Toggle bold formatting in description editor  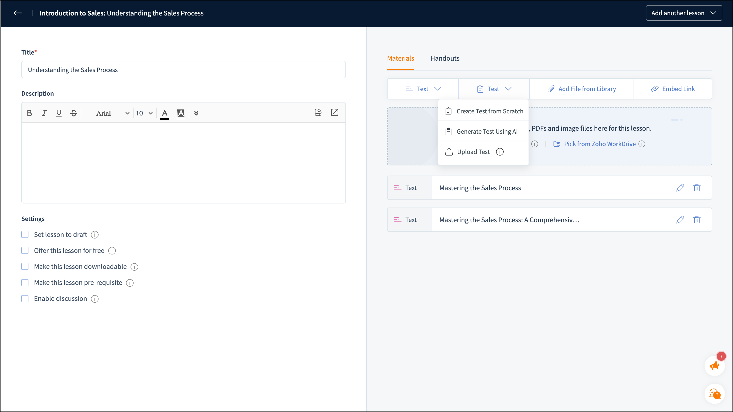[x=29, y=113]
